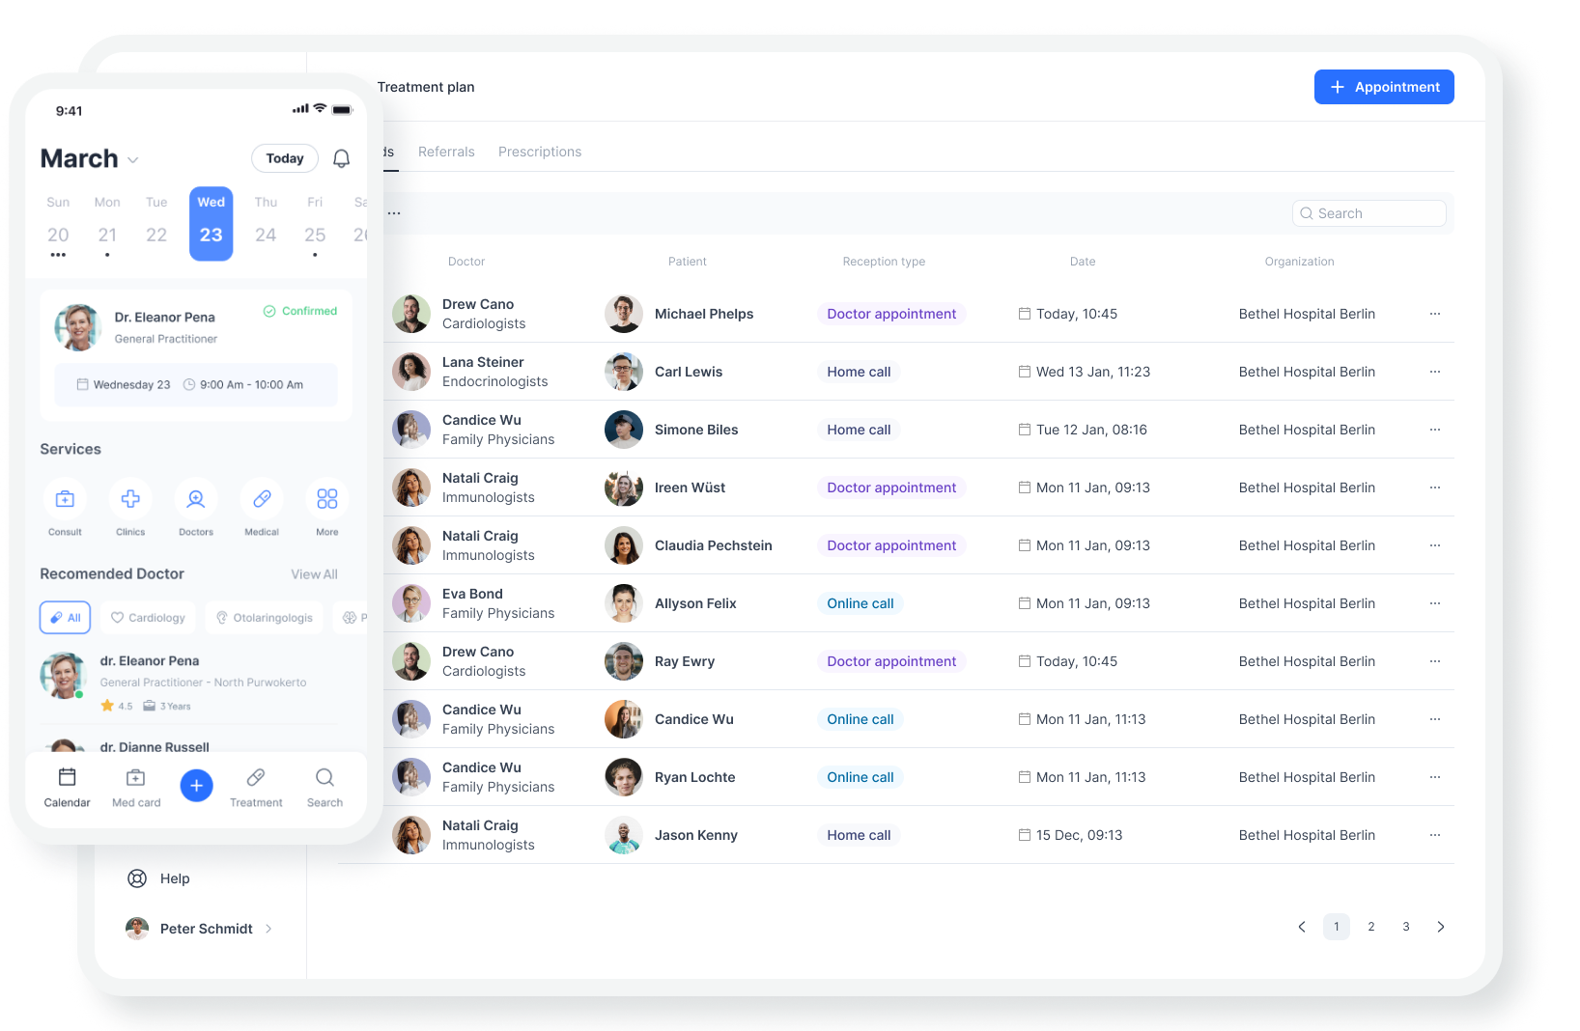Open Med card in bottom navigation

(136, 788)
